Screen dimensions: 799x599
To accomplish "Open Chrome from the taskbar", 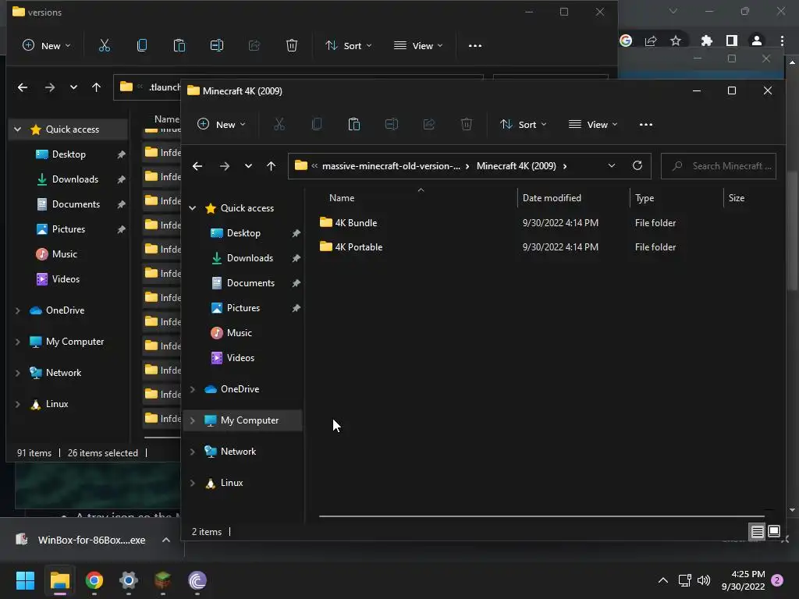I will tap(94, 580).
